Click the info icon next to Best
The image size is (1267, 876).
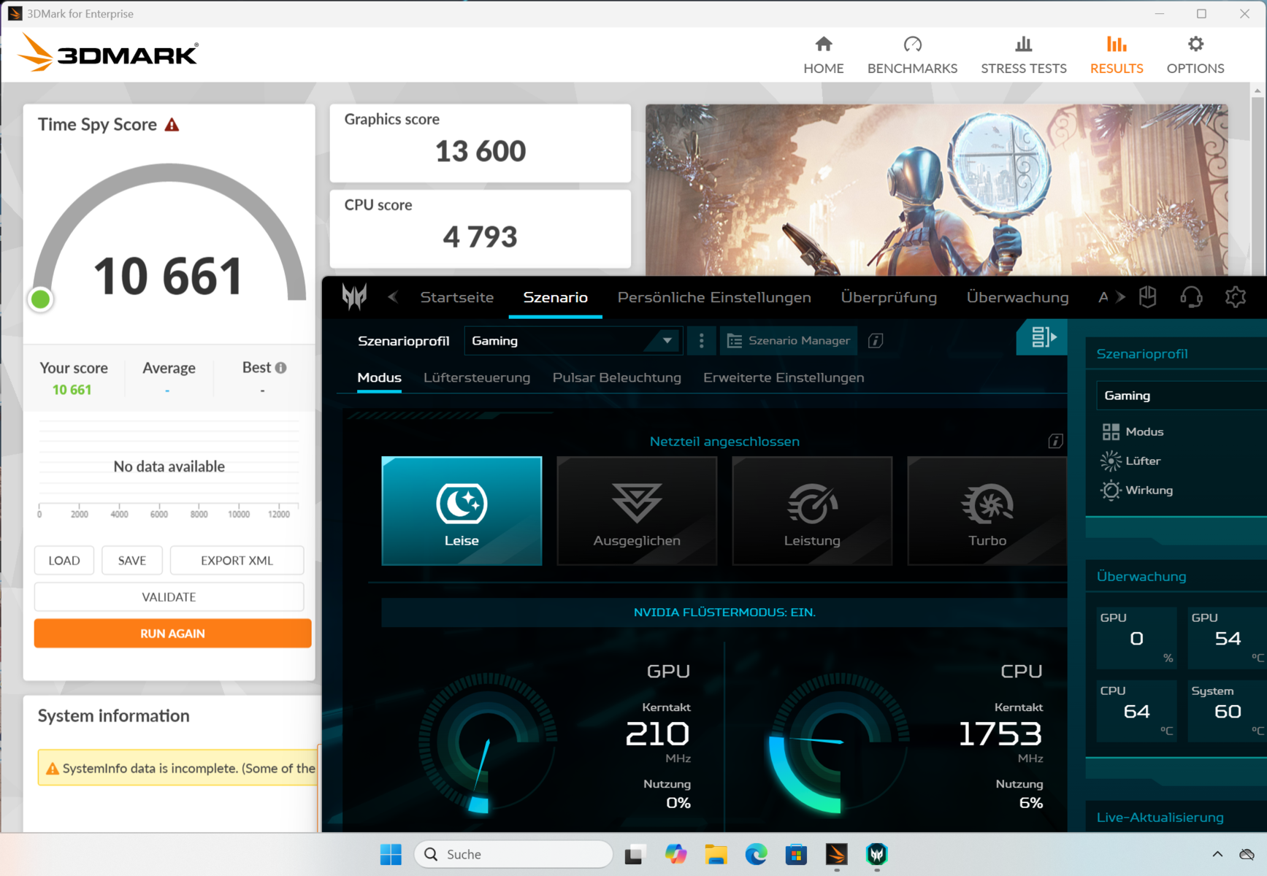click(x=281, y=368)
